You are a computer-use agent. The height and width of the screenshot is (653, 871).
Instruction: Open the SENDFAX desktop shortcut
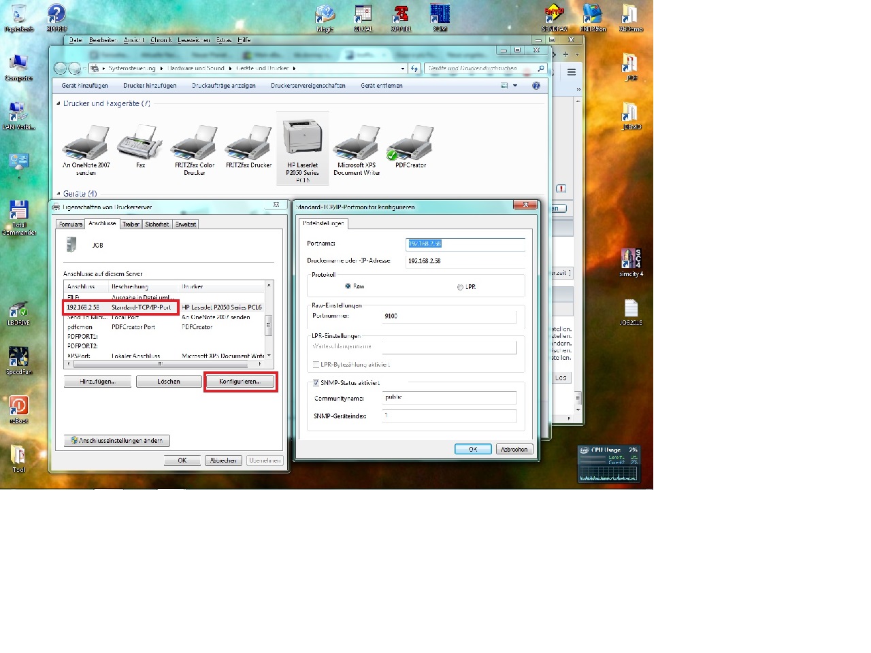555,18
